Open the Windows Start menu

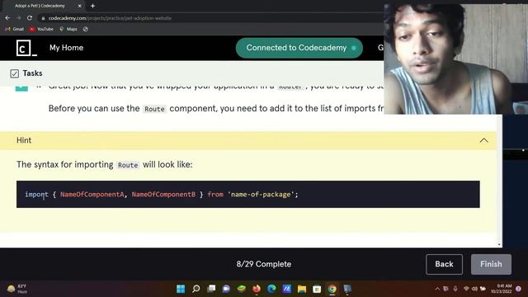(181, 289)
